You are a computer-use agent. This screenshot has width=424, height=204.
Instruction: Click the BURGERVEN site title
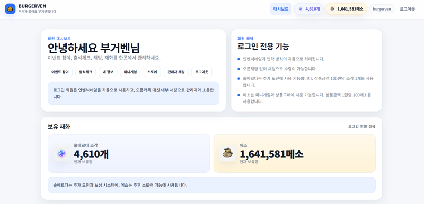point(32,6)
